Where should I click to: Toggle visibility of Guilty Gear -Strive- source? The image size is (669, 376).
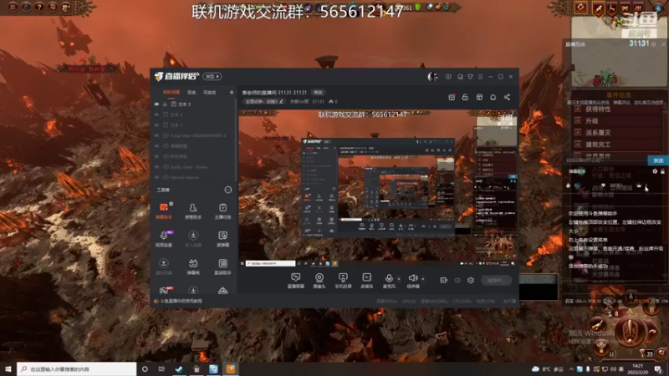coord(156,166)
